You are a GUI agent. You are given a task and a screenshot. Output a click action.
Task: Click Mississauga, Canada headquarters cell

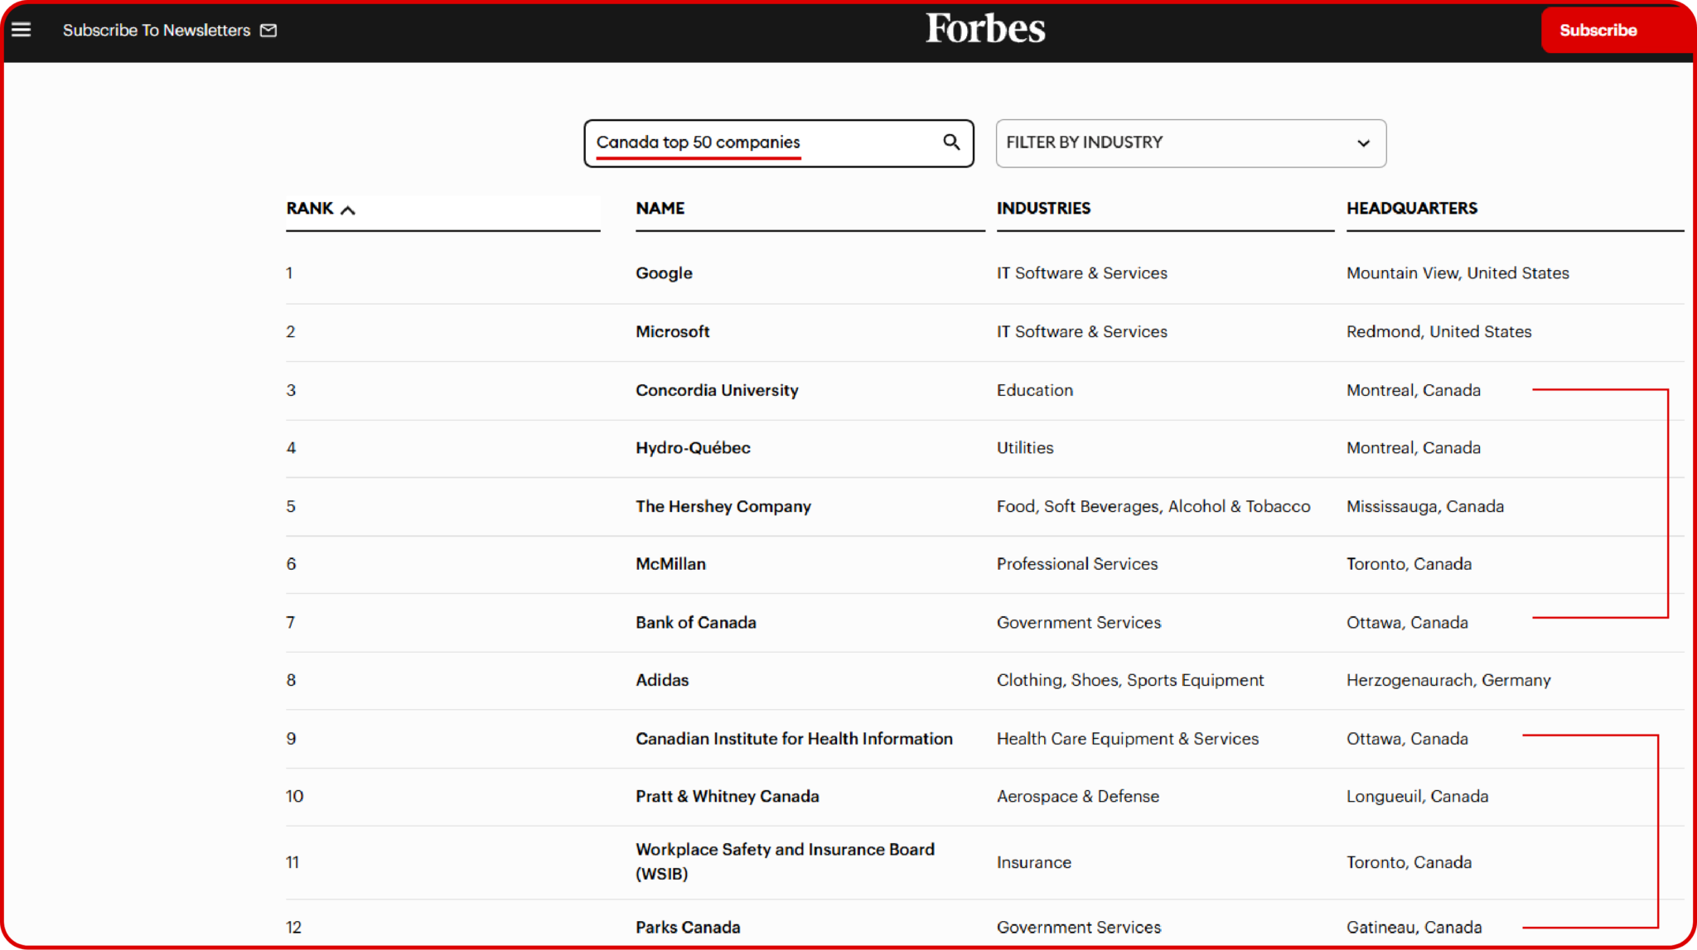click(x=1424, y=507)
